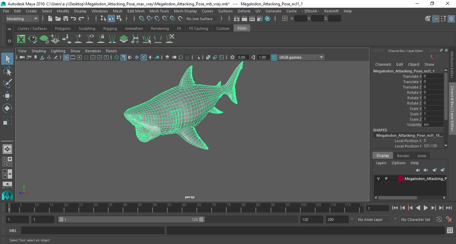Switch to the Polygons shelf tab

click(x=63, y=28)
